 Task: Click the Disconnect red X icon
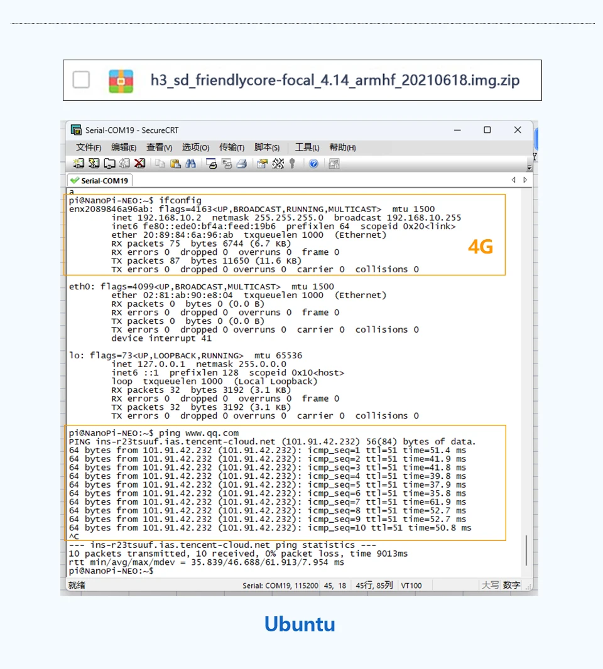coord(139,163)
